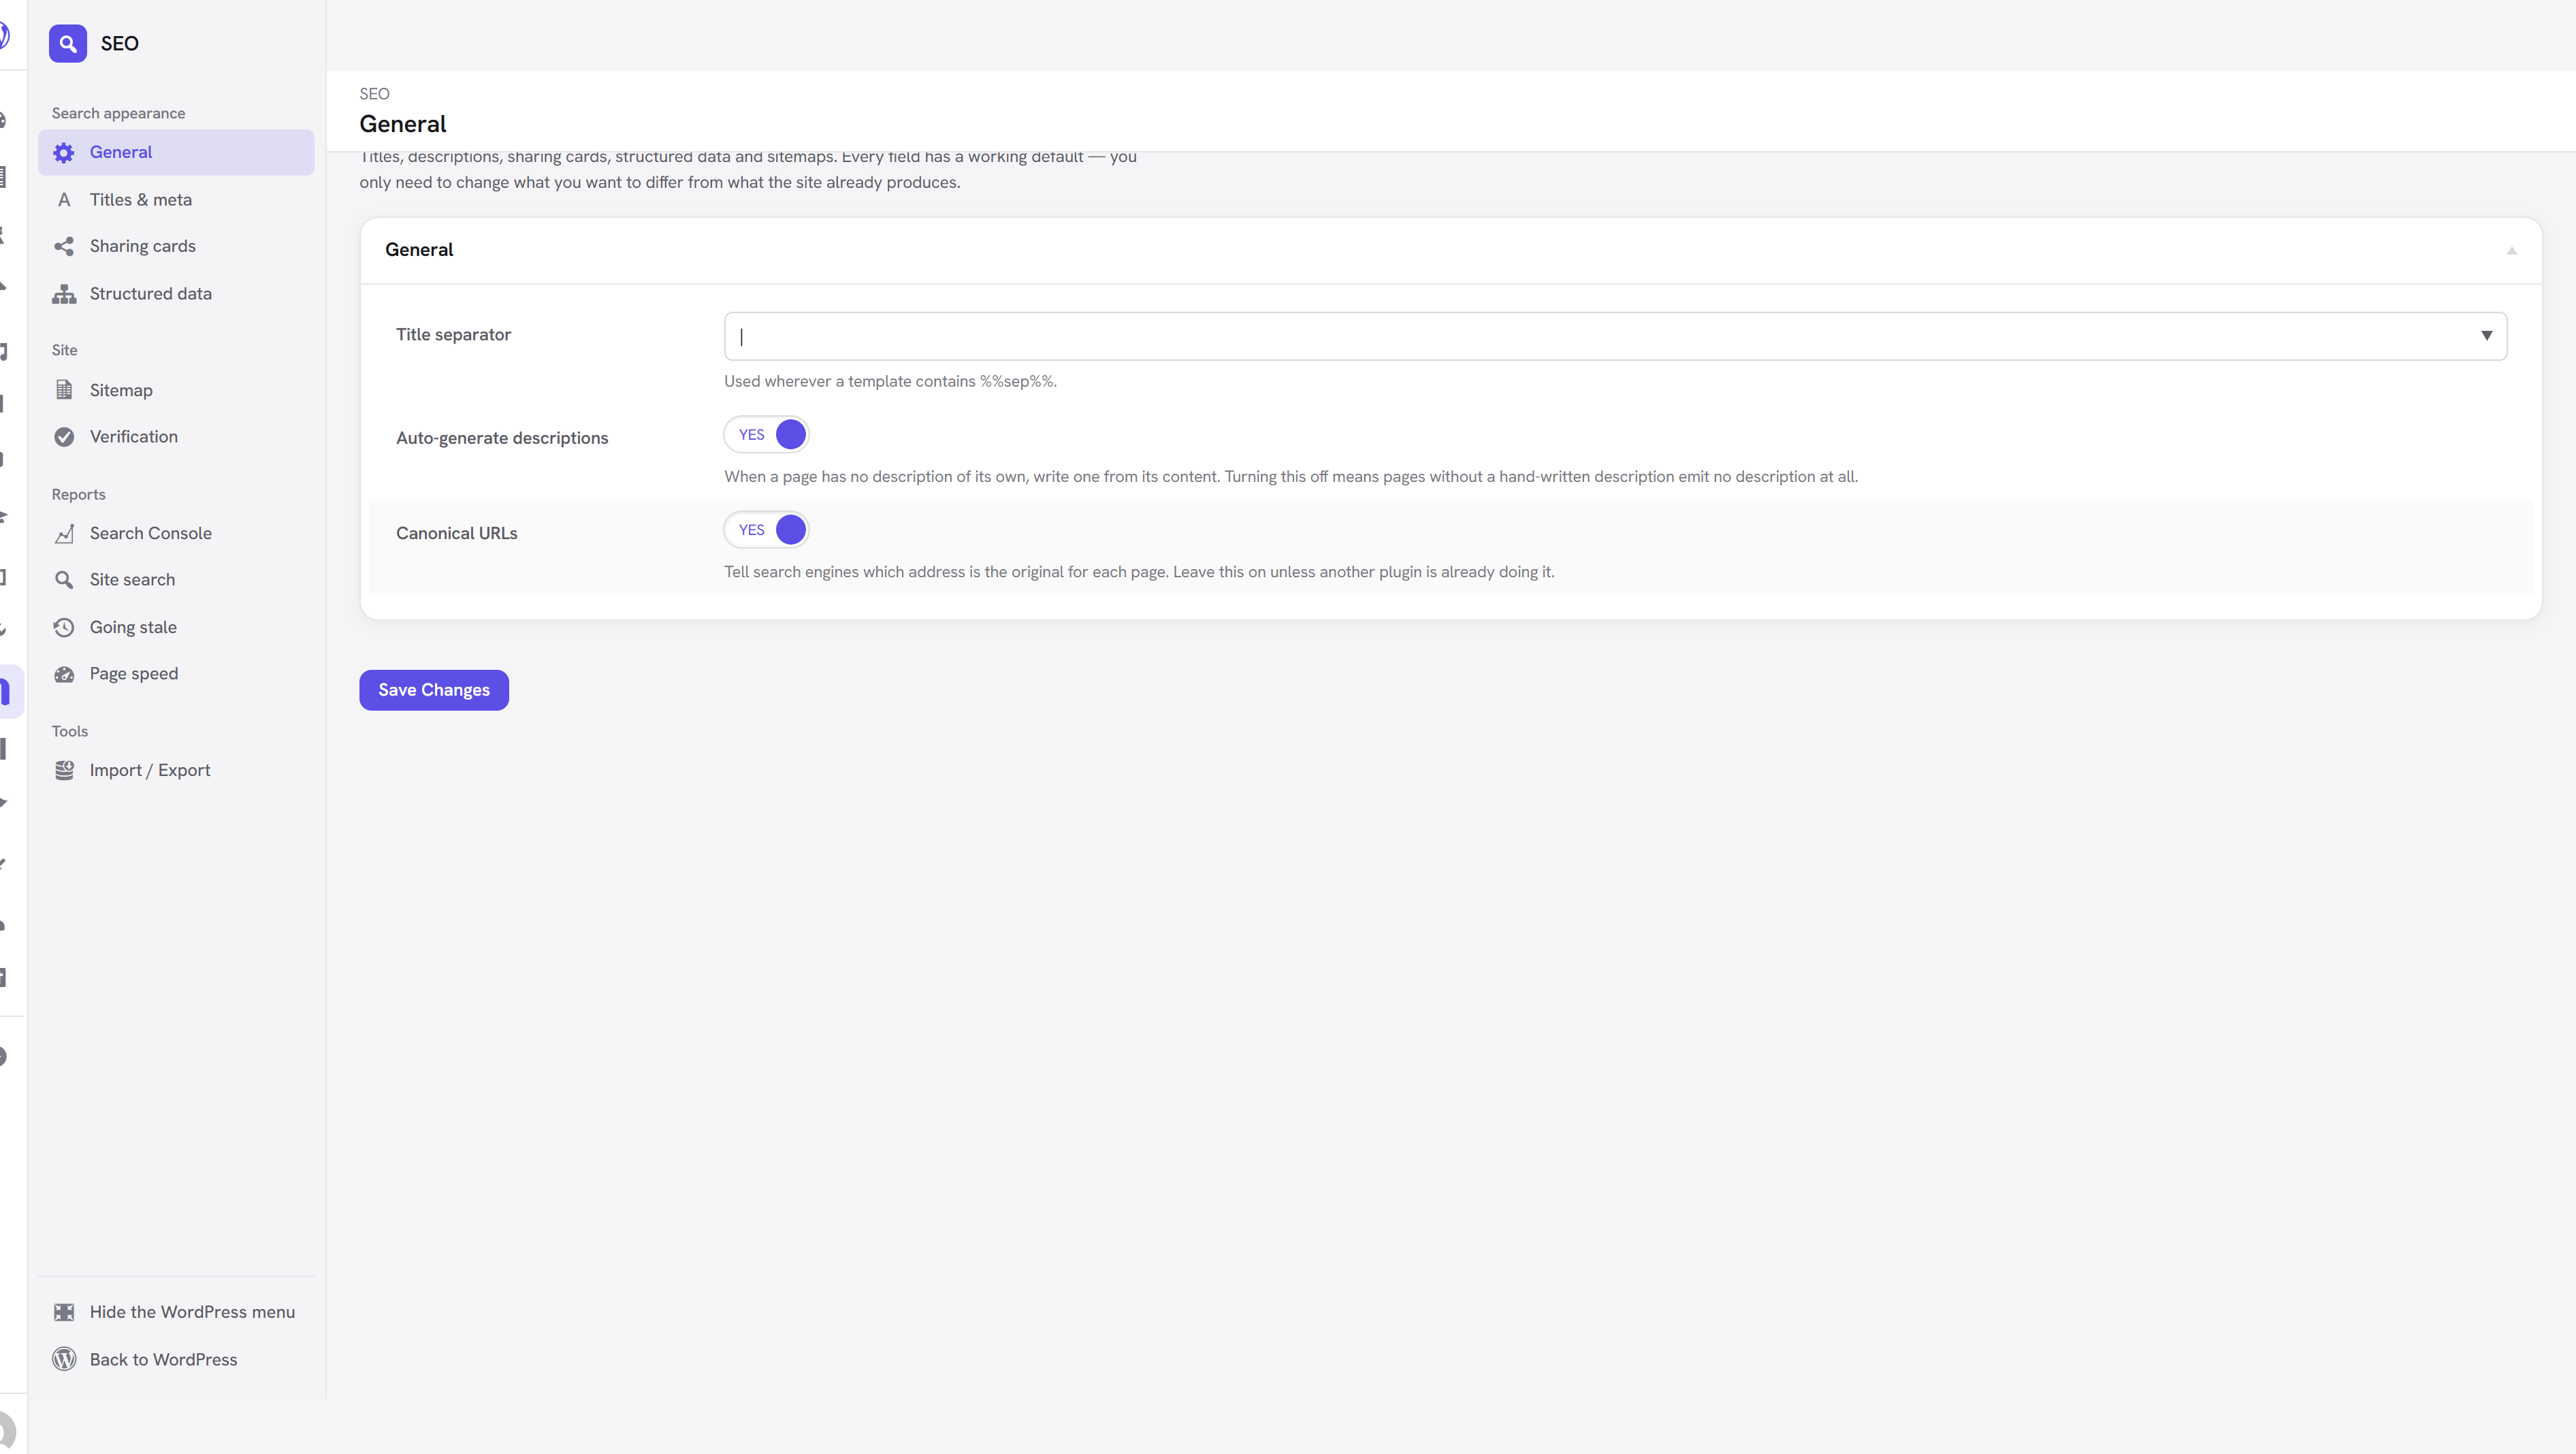Image resolution: width=2576 pixels, height=1454 pixels.
Task: Click the Back to WordPress logo icon
Action: [x=64, y=1359]
